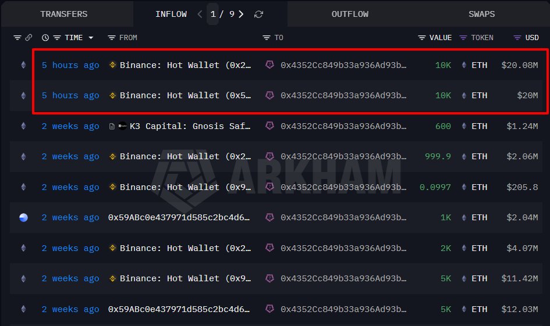Click Ethereum chain icon in $20.08M row

coord(23,65)
